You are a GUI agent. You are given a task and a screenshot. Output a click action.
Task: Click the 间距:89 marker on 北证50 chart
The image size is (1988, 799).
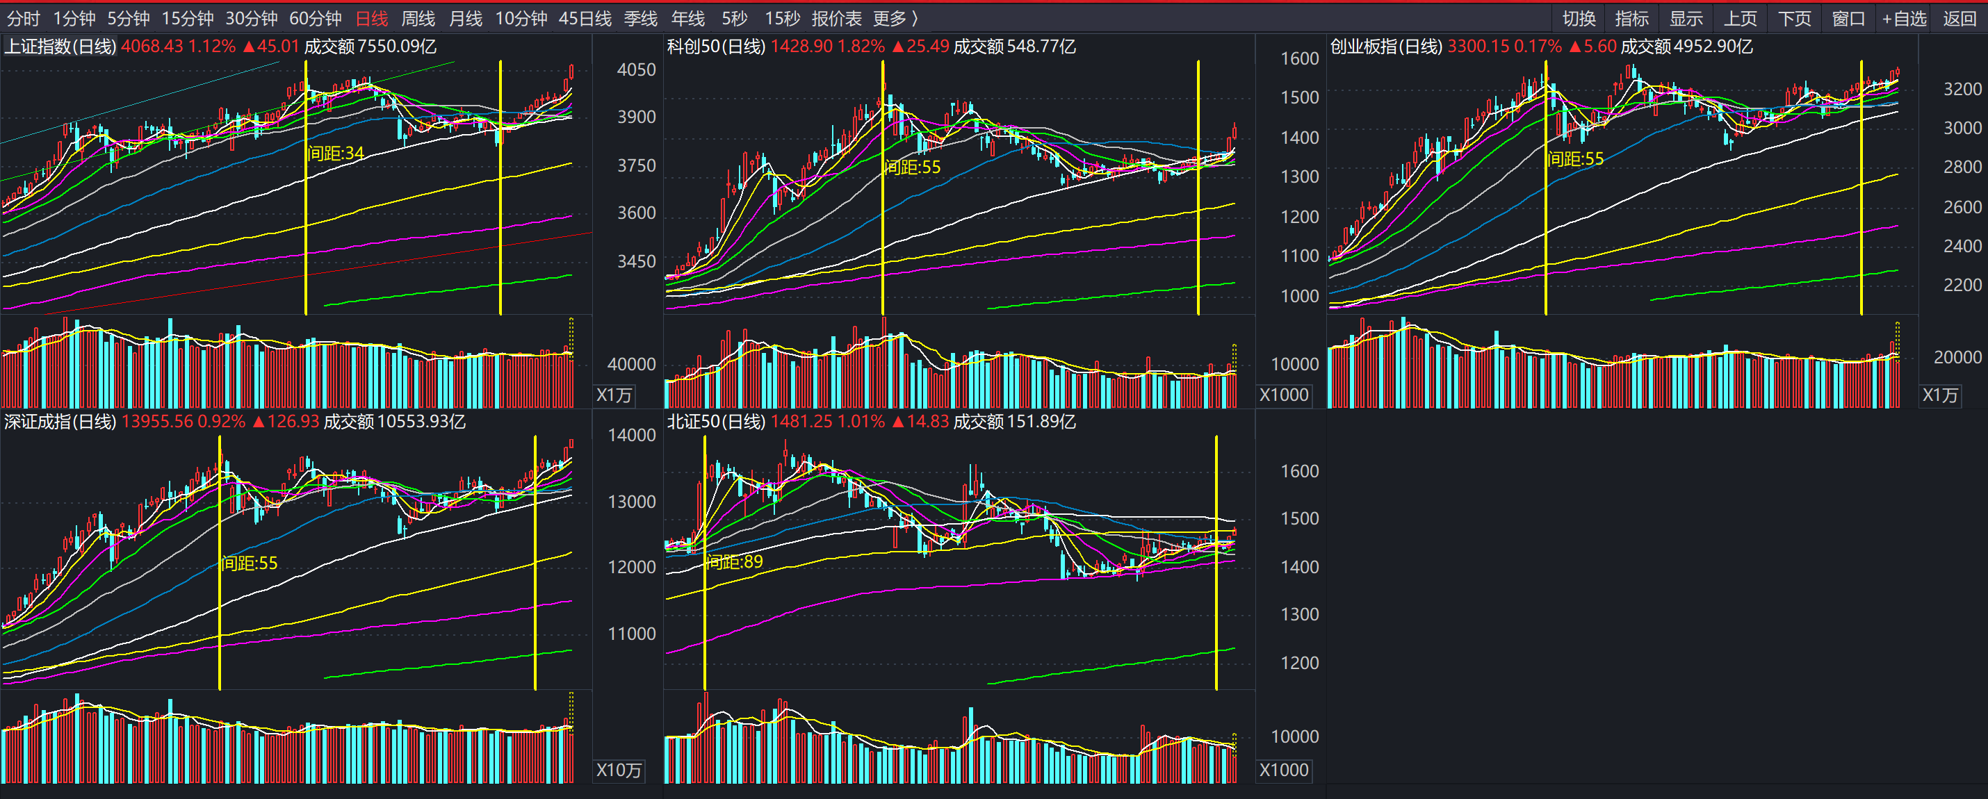pos(734,561)
